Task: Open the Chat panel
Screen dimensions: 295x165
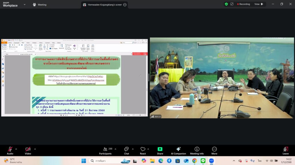Action: point(126,151)
